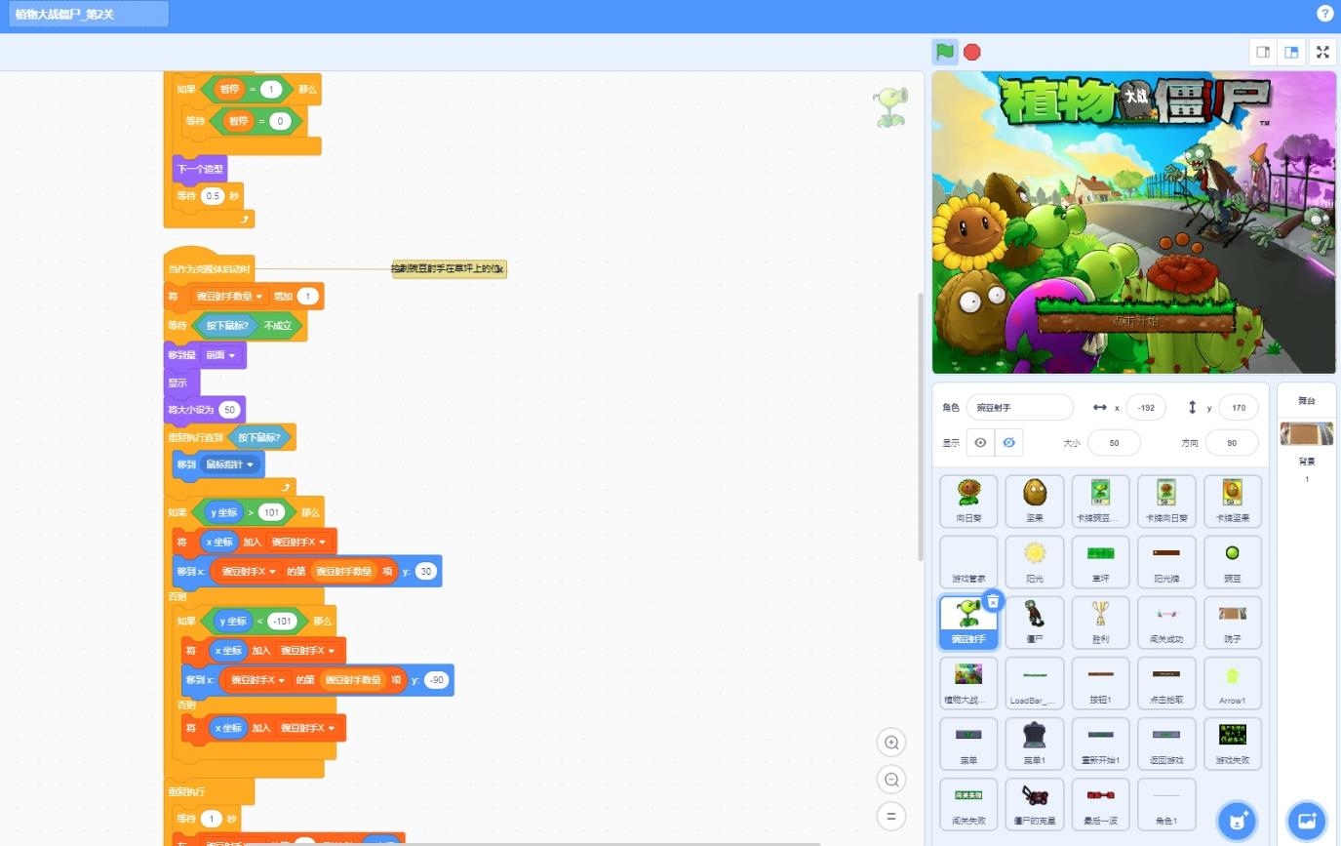1341x846 pixels.
Task: Select the 卡牌坚果 sprite
Action: click(1233, 501)
